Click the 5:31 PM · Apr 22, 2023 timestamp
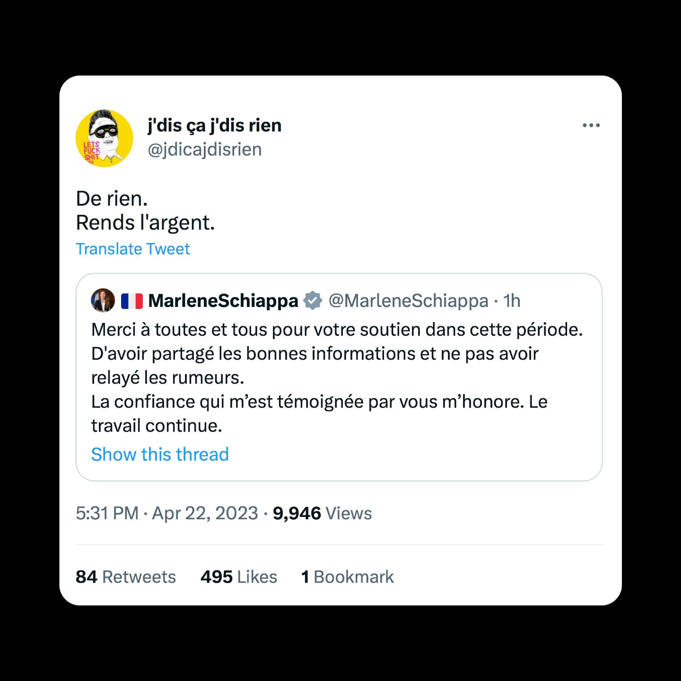 [167, 513]
